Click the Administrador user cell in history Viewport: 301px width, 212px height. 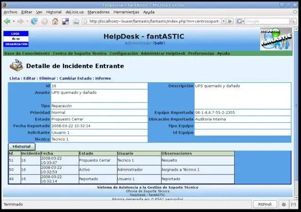coord(139,170)
